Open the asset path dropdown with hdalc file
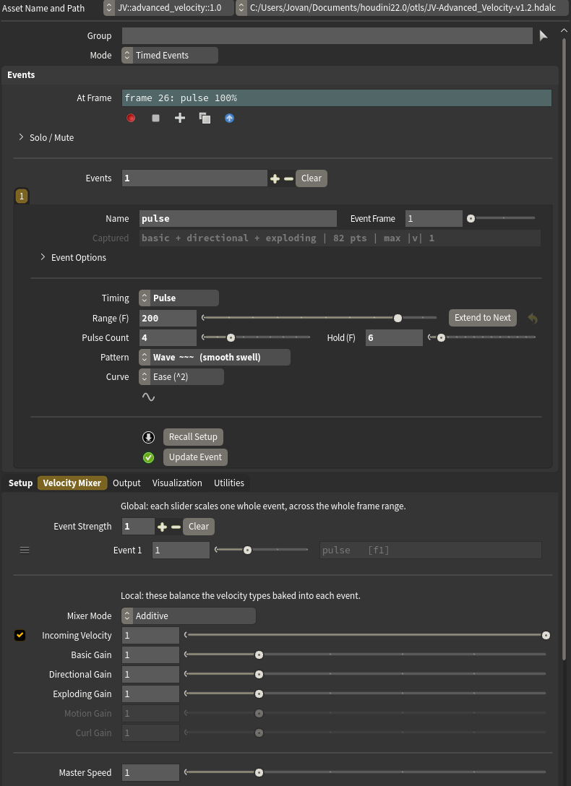Image resolution: width=571 pixels, height=786 pixels. 403,8
